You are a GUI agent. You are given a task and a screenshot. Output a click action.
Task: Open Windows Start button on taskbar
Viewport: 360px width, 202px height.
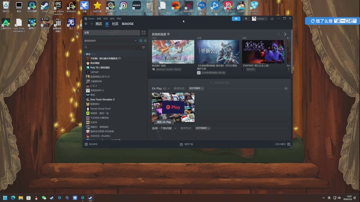click(5, 198)
